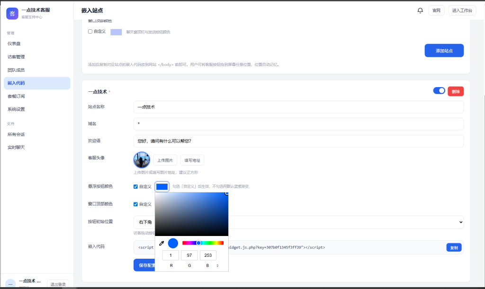Screen dimensions: 485x289
Task: Delete the site with 删除 button
Action: pos(456,91)
